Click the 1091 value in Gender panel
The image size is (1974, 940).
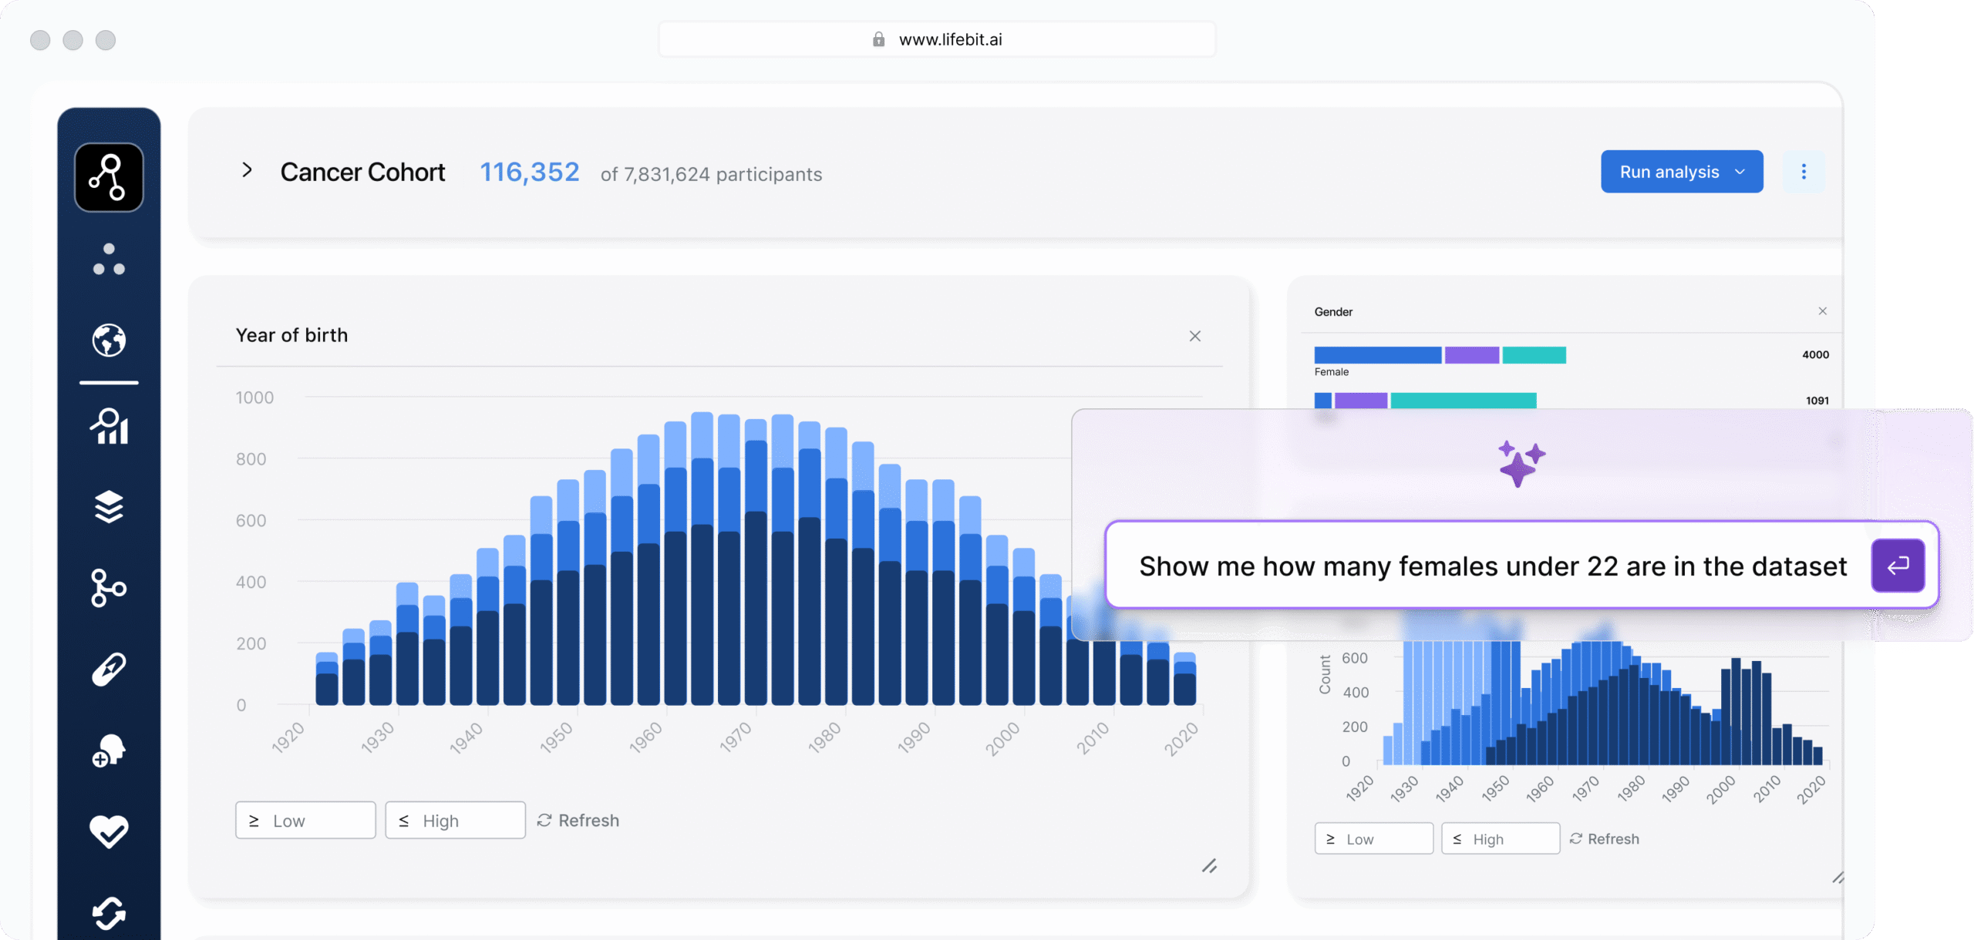pyautogui.click(x=1817, y=401)
